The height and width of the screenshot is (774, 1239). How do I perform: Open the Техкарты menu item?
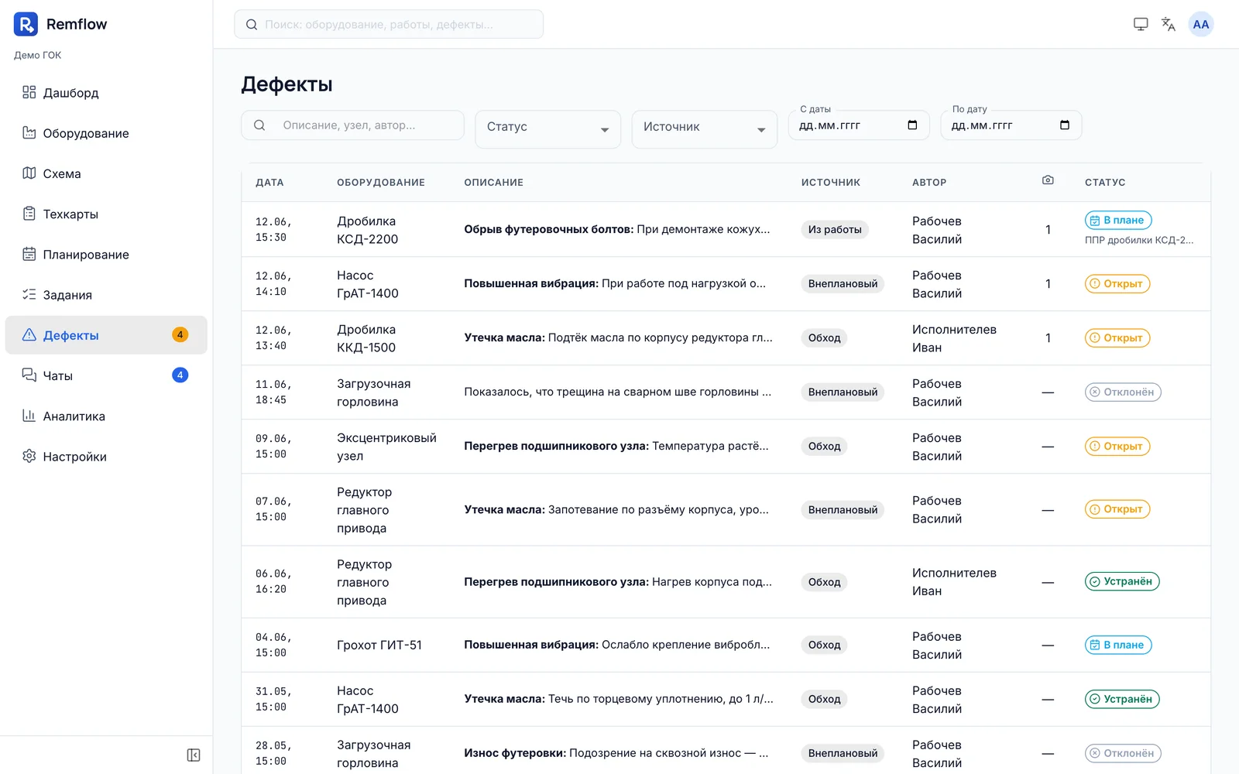click(x=106, y=214)
